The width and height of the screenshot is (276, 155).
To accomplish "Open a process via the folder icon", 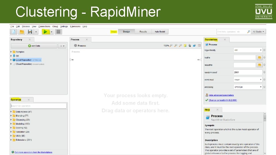I will pyautogui.click(x=22, y=32).
